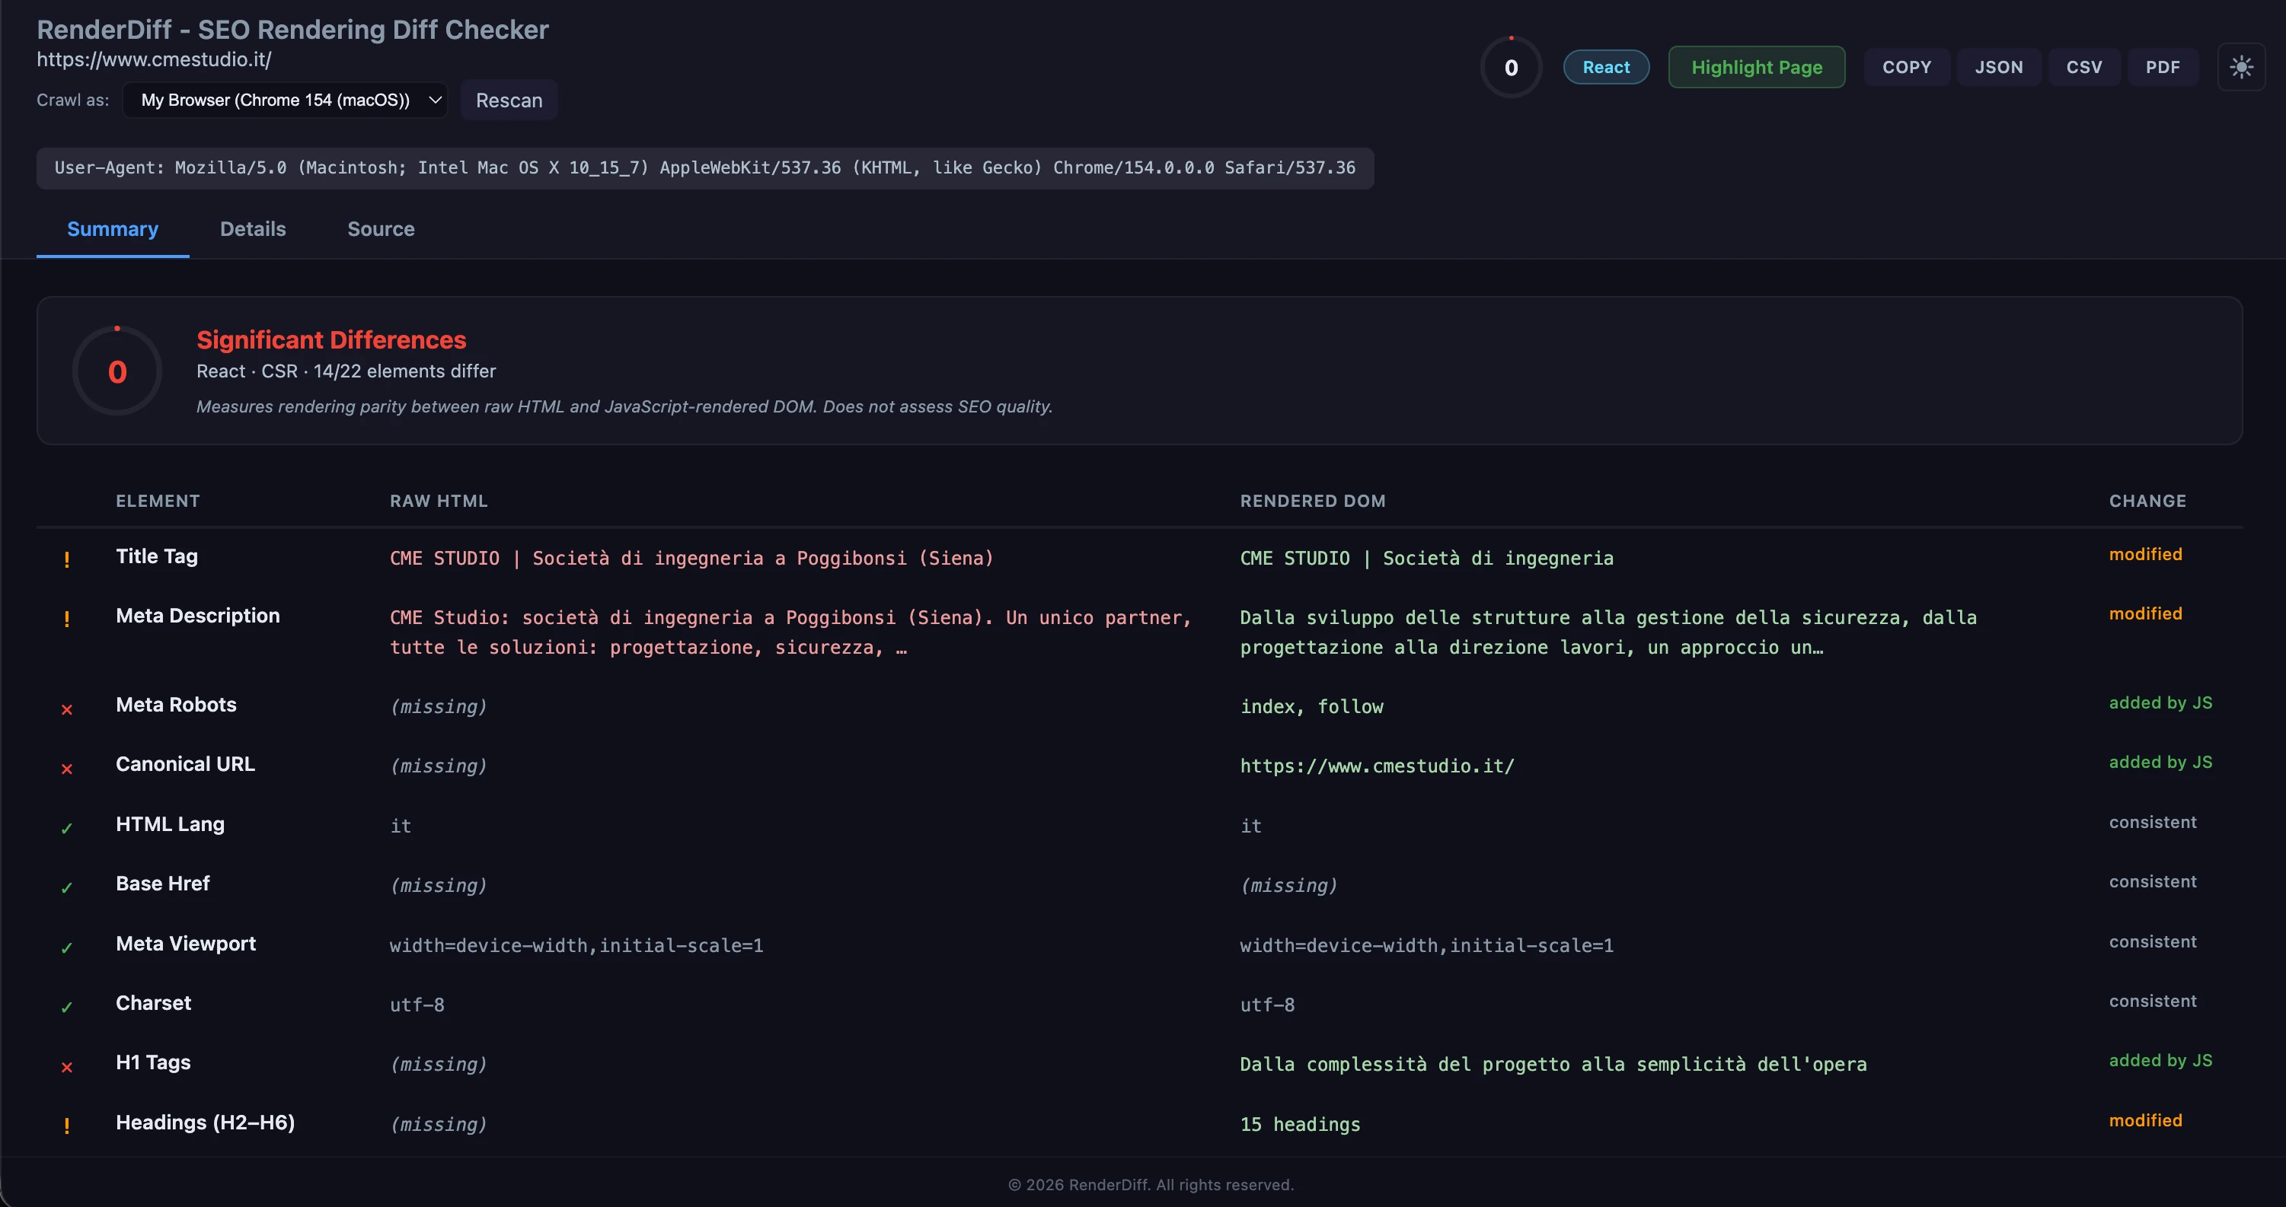Click the red X icon beside H1 Tags
This screenshot has width=2286, height=1207.
pos(66,1067)
